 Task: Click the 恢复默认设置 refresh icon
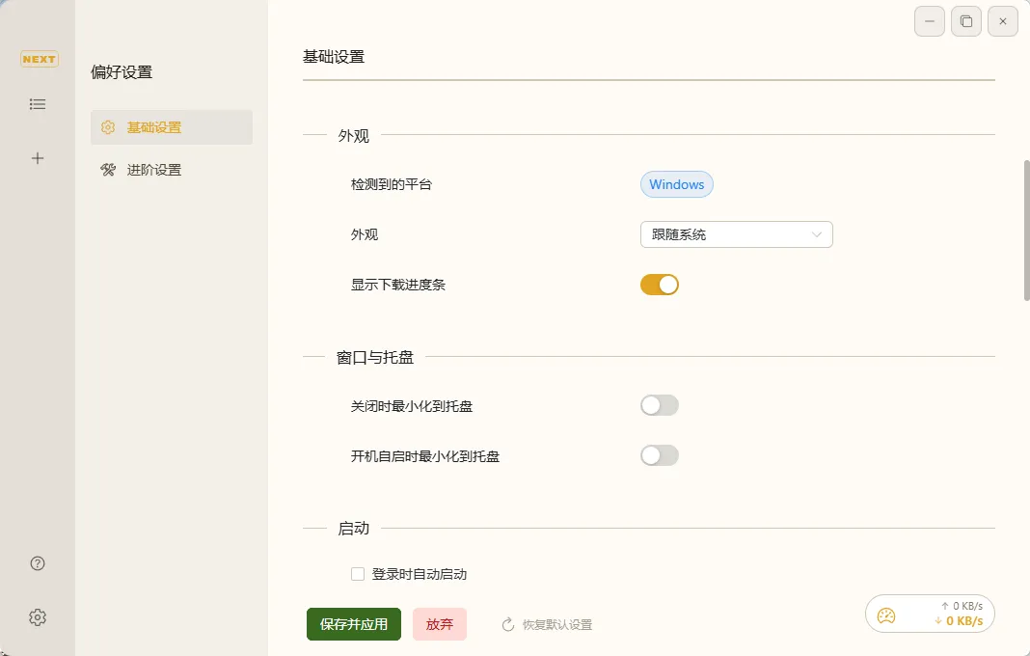coord(508,624)
